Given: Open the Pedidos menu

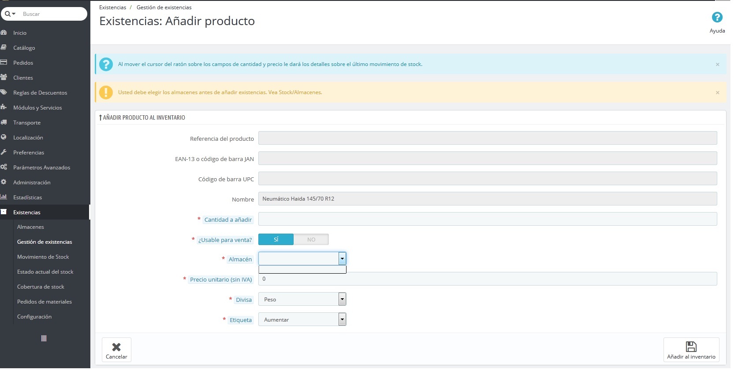Looking at the screenshot, I should click(23, 63).
